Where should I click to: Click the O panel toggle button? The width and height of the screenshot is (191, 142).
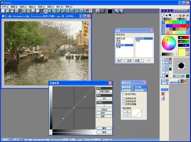(x=168, y=11)
